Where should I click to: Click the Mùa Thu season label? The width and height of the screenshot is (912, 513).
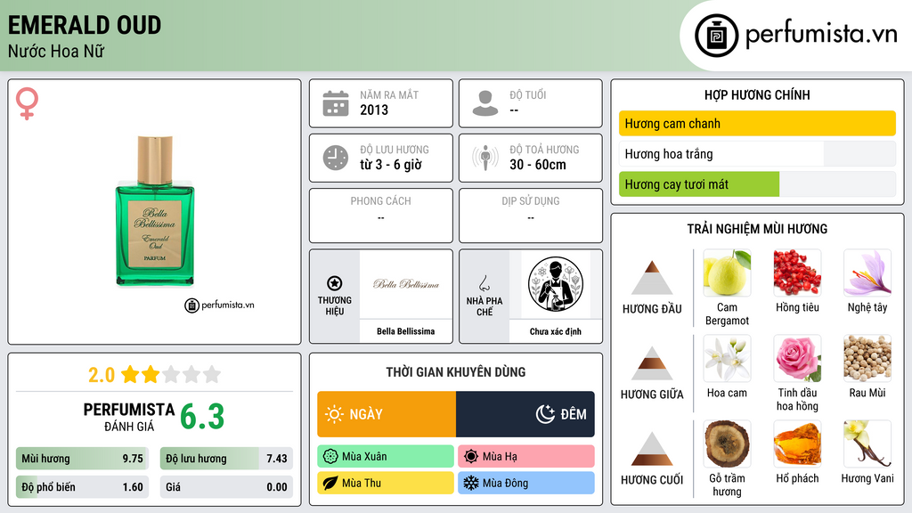[x=362, y=483]
